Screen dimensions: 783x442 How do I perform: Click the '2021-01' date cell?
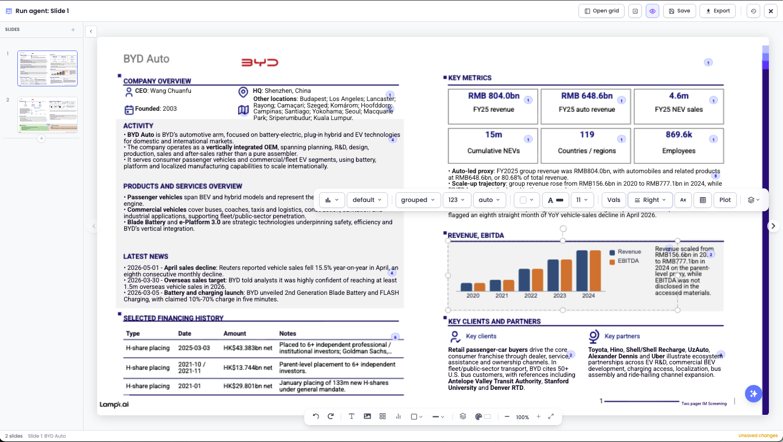pos(189,386)
